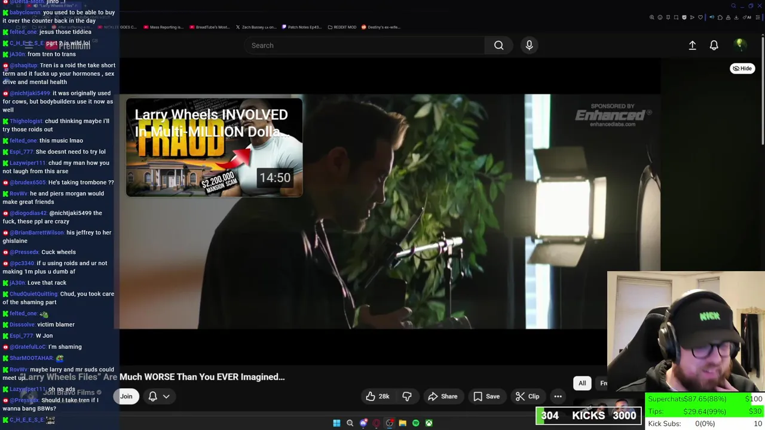Open the Larry Wheels FRAUD video card
The height and width of the screenshot is (430, 765).
214,148
